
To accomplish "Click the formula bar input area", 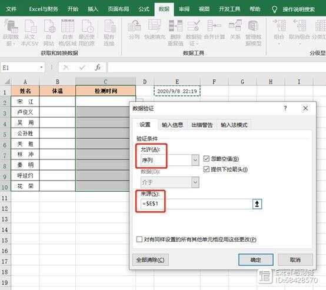I will 217,68.
